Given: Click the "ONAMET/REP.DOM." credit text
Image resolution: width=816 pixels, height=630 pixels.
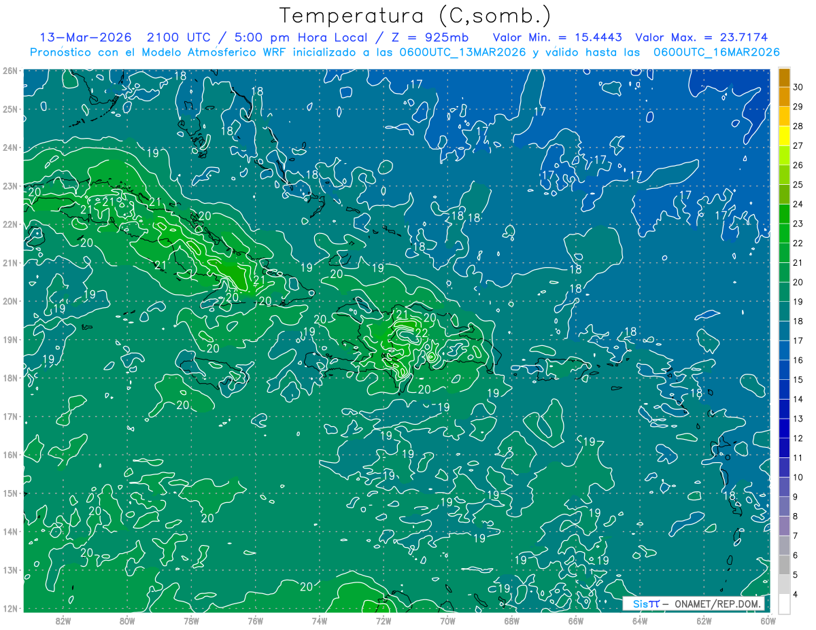Looking at the screenshot, I should [717, 603].
